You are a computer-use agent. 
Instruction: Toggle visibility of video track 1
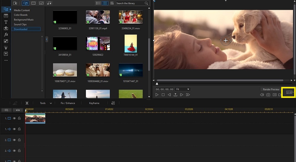(14, 118)
